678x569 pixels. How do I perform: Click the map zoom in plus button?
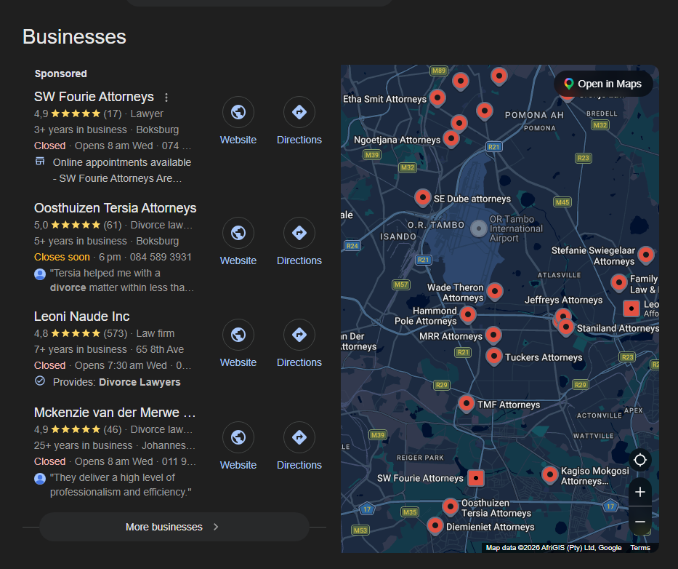coord(640,492)
